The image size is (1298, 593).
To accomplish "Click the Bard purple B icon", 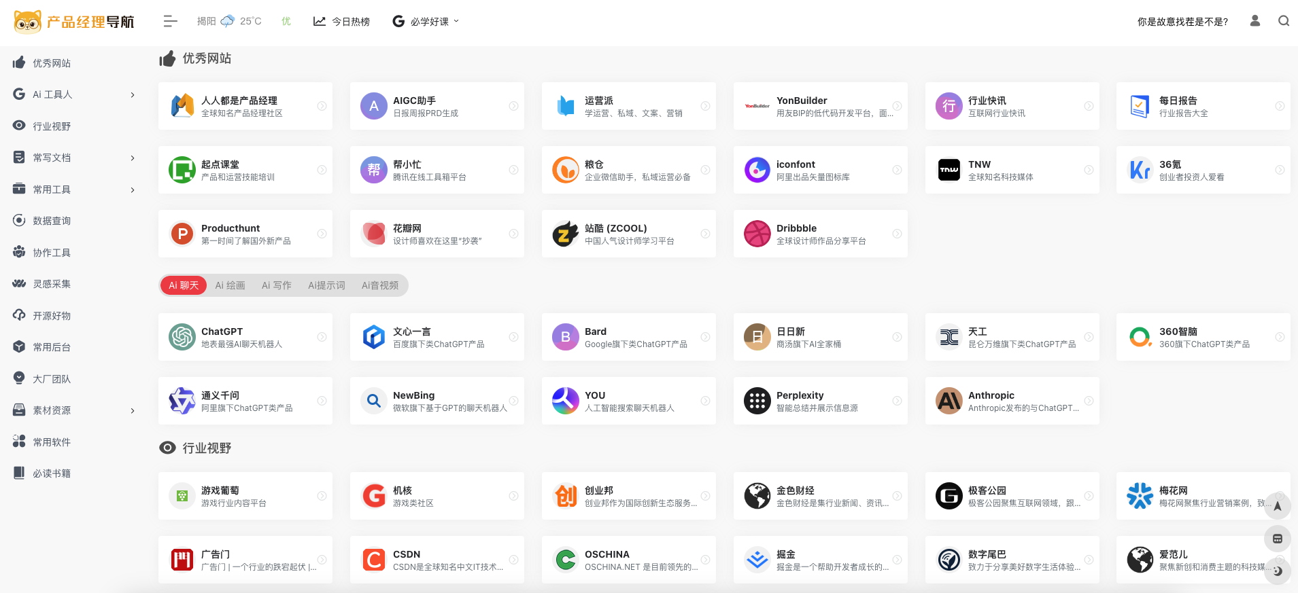I will (566, 337).
